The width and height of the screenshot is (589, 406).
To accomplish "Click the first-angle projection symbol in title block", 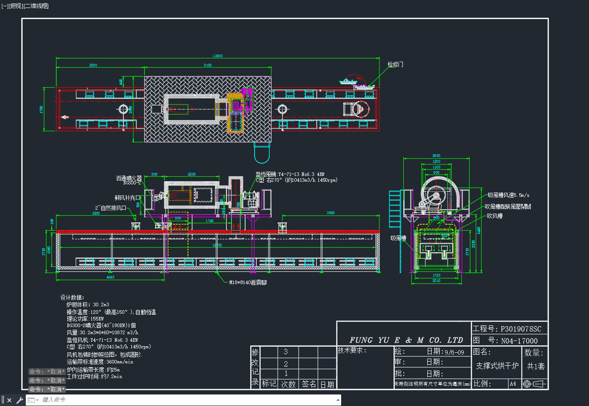I will 534,384.
